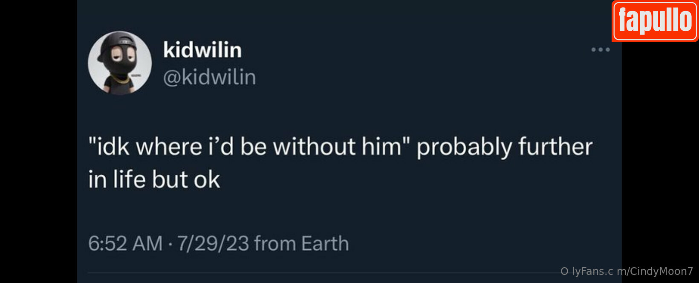
Task: Open the three-dot more options menu
Action: (x=601, y=50)
